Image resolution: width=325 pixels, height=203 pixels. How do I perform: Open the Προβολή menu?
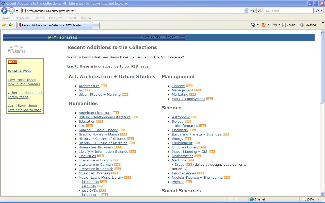click(39, 18)
